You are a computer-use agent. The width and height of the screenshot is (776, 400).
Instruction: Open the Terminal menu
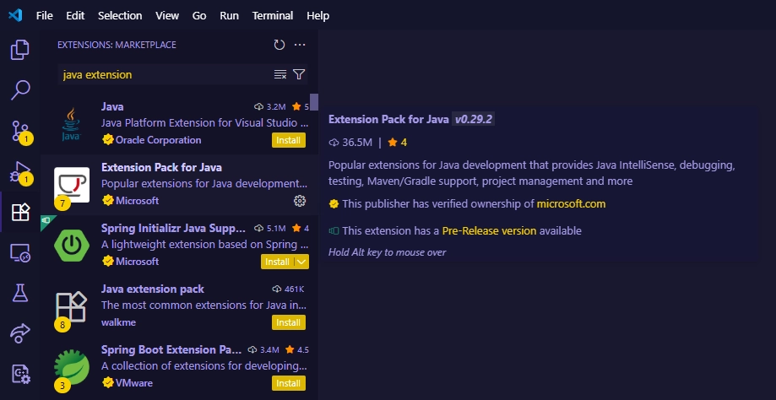coord(273,15)
